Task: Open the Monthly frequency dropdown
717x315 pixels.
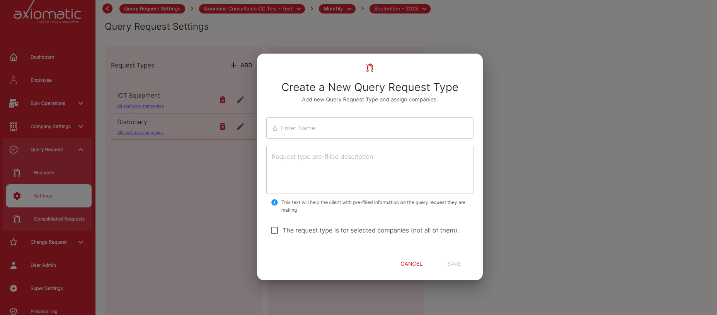Action: click(x=337, y=8)
